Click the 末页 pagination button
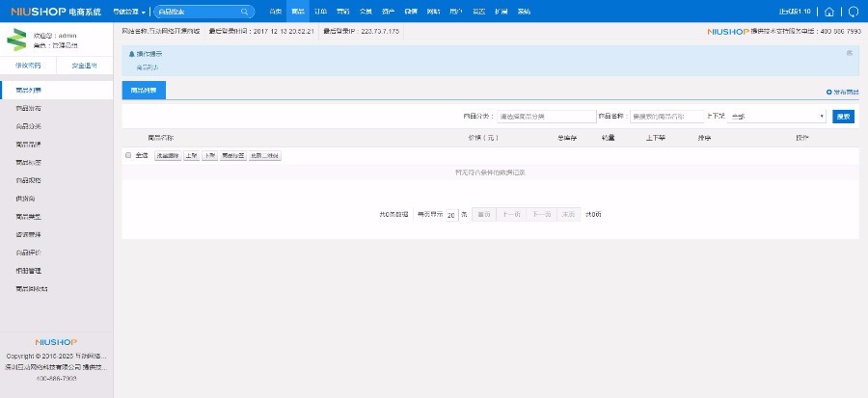The image size is (868, 398). (x=568, y=215)
